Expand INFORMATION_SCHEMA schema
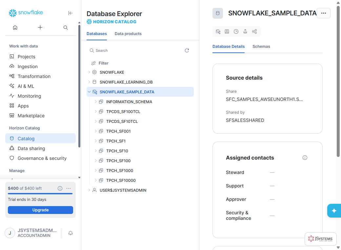Image resolution: width=341 pixels, height=250 pixels. (95, 102)
